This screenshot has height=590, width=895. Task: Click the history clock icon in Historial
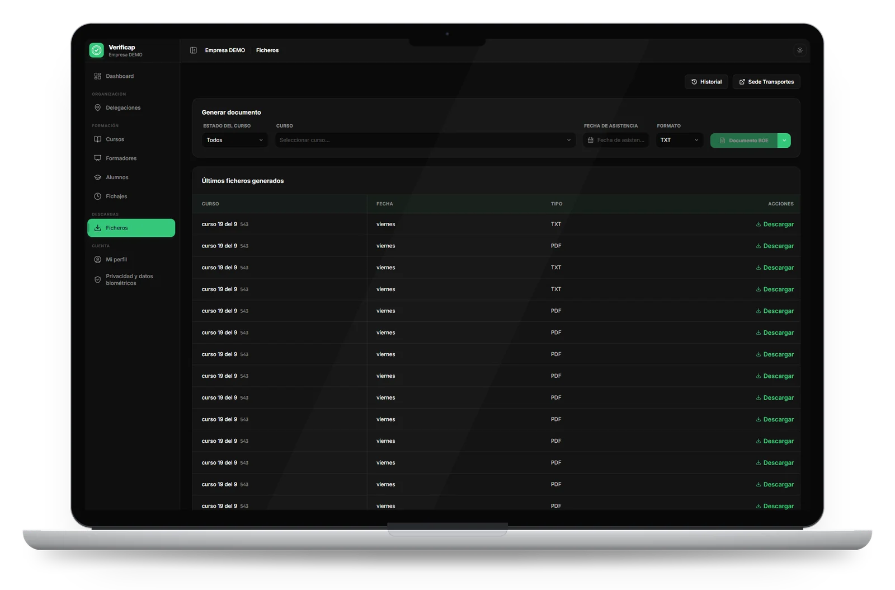tap(694, 82)
